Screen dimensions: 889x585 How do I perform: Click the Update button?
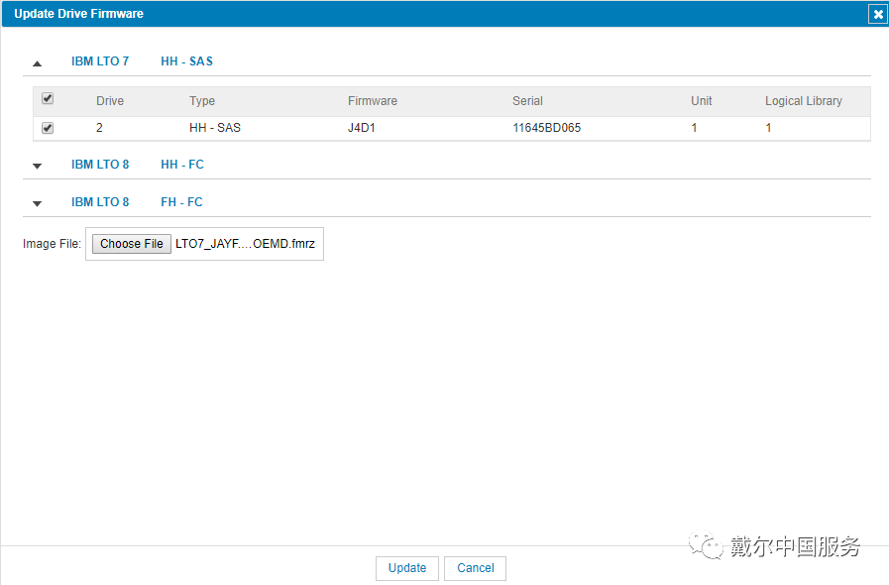407,568
